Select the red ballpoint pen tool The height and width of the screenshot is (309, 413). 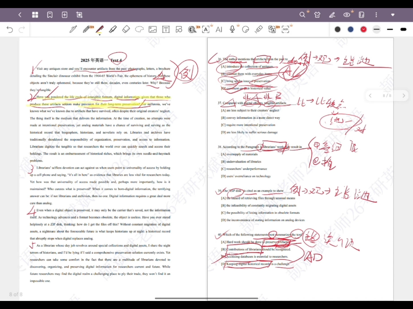point(100,29)
